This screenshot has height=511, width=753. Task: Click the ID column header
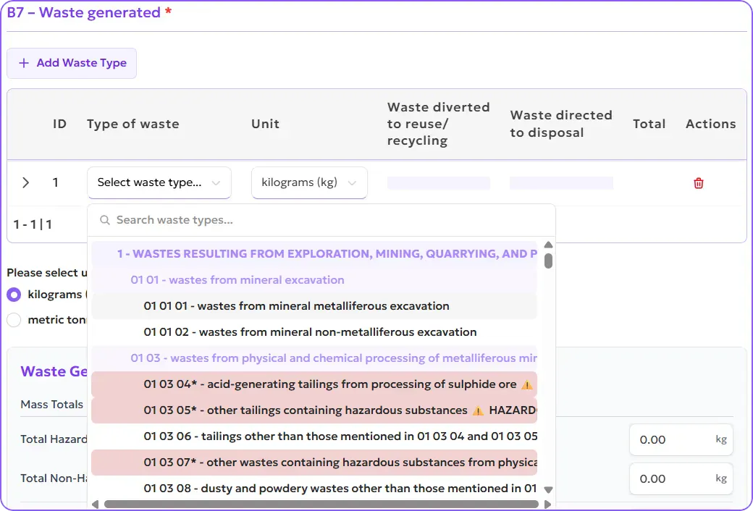59,124
